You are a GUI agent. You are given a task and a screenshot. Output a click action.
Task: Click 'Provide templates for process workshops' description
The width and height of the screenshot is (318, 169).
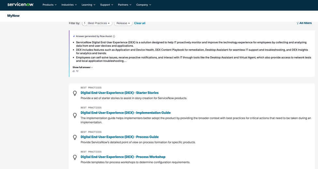coord(135,162)
